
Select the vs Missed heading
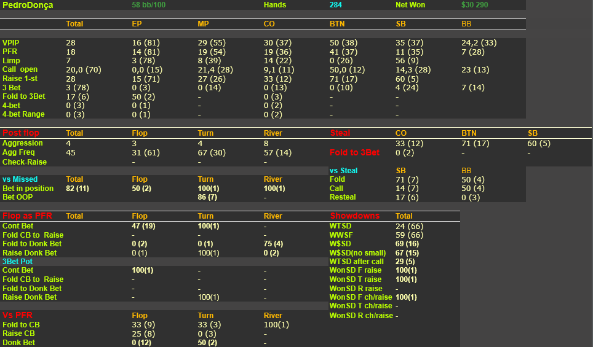pyautogui.click(x=20, y=179)
